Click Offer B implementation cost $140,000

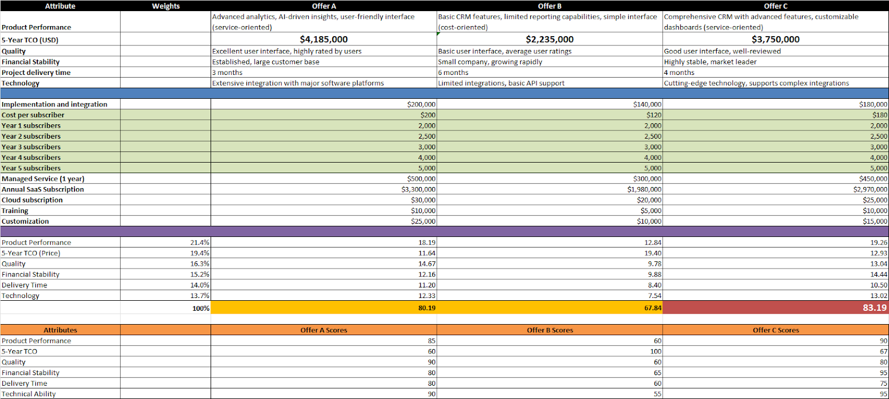click(x=550, y=104)
